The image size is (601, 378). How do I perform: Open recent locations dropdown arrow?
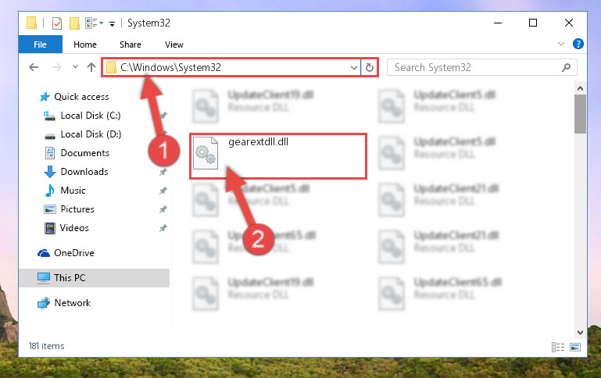click(x=75, y=67)
